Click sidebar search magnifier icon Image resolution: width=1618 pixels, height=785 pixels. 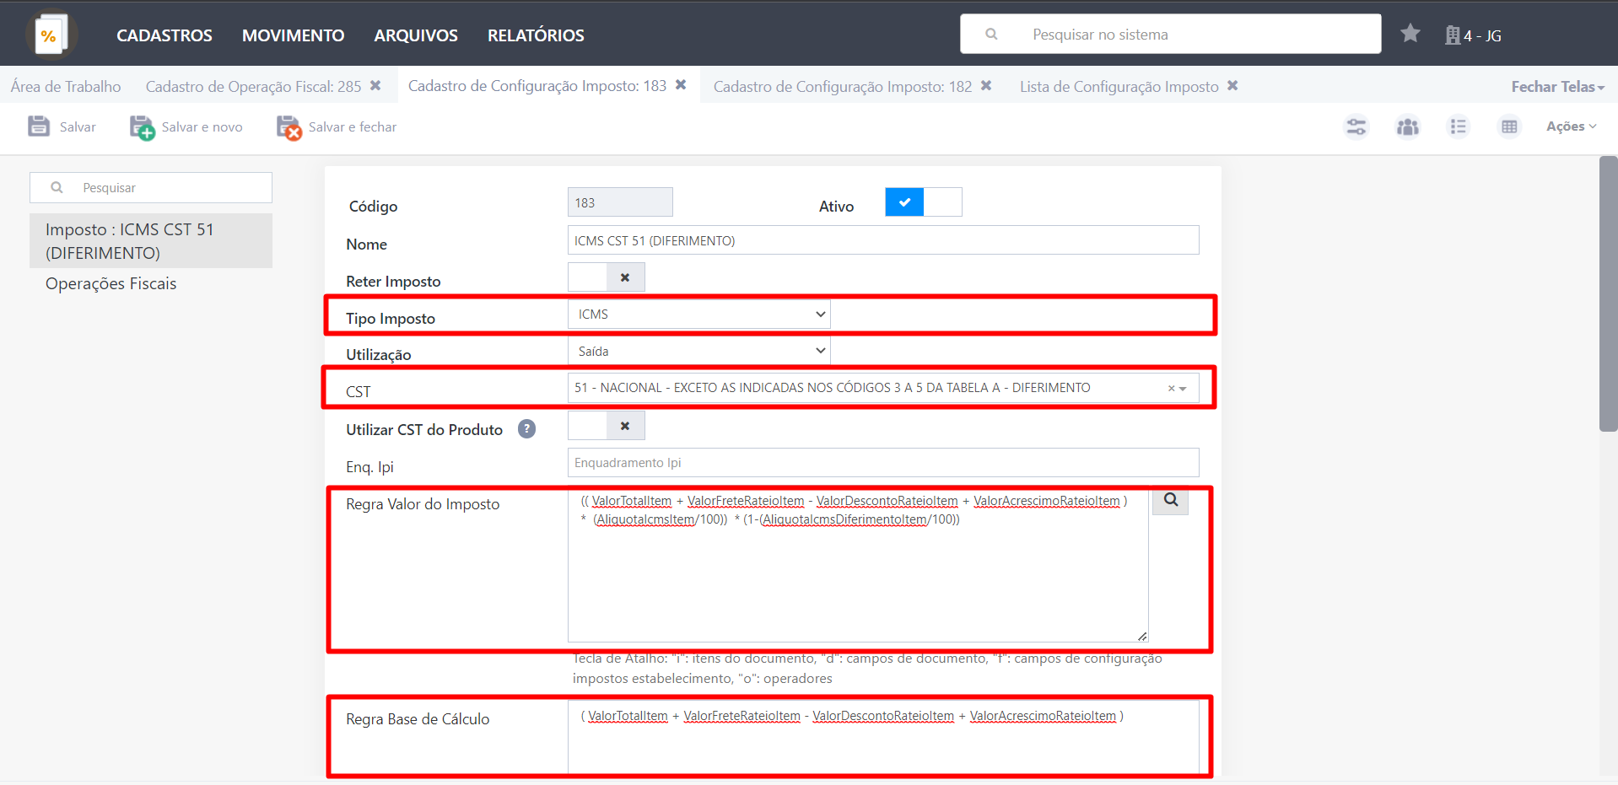[x=57, y=187]
